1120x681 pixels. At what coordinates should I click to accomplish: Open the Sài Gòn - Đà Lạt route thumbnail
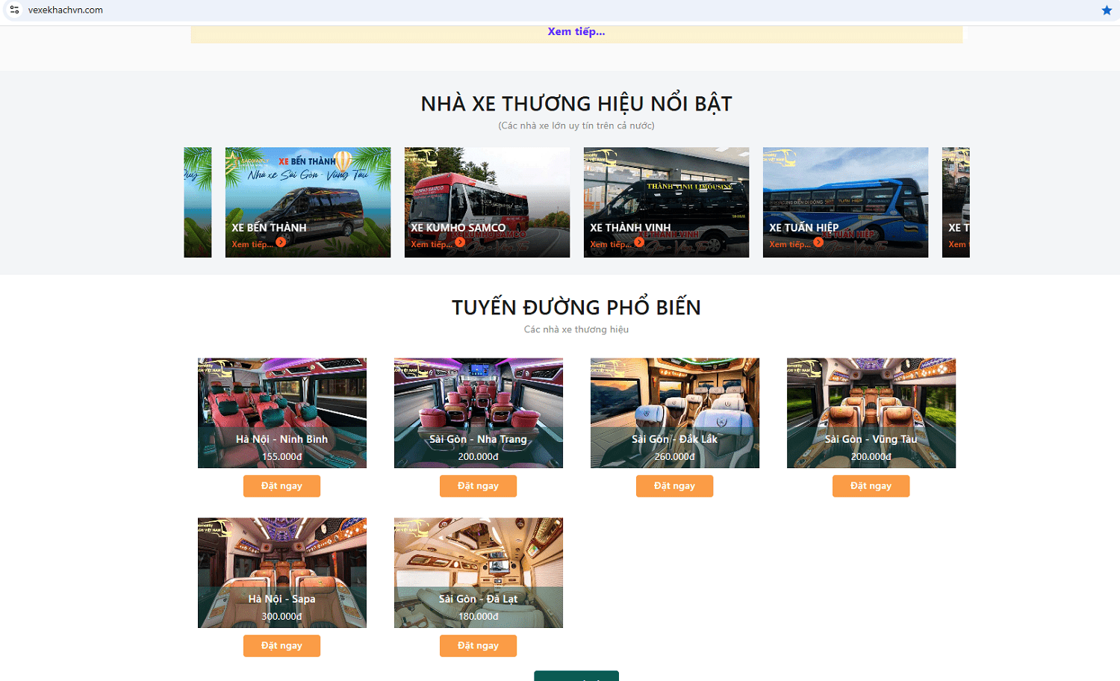(479, 573)
